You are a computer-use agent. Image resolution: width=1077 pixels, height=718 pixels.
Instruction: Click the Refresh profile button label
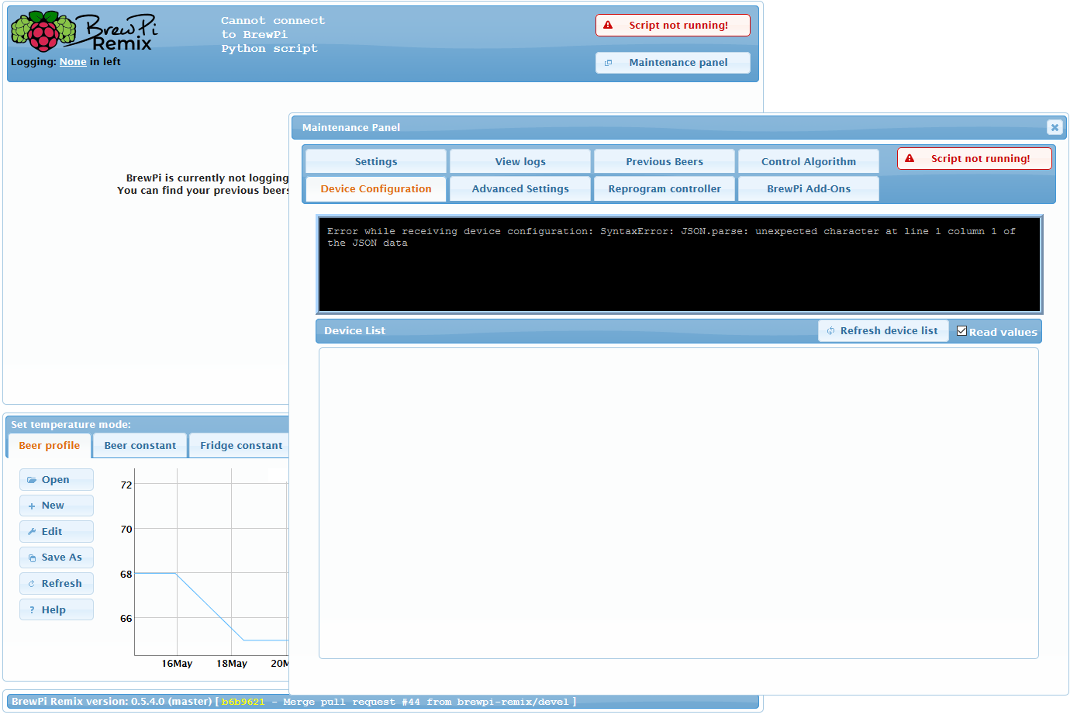pyautogui.click(x=62, y=584)
